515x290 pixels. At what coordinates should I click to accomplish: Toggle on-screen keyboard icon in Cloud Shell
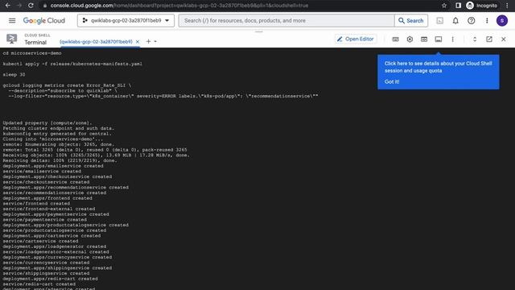395,39
